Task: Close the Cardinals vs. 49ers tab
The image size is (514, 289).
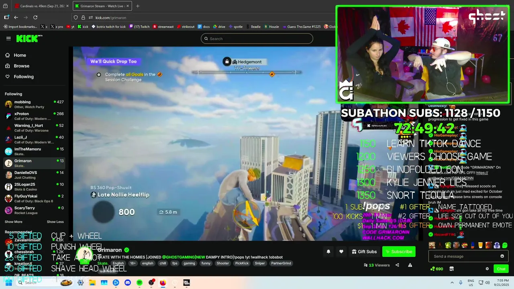Action: tap(68, 6)
